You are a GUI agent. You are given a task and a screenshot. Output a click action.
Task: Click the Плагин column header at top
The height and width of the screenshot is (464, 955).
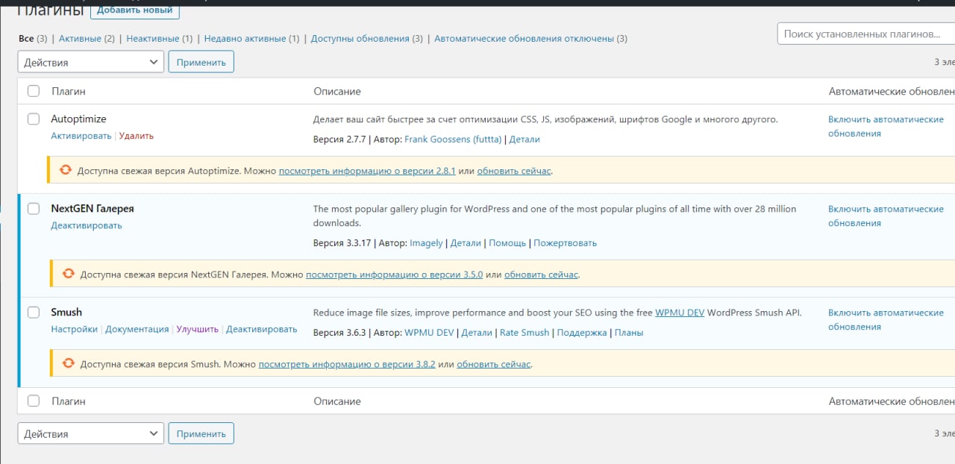[69, 91]
